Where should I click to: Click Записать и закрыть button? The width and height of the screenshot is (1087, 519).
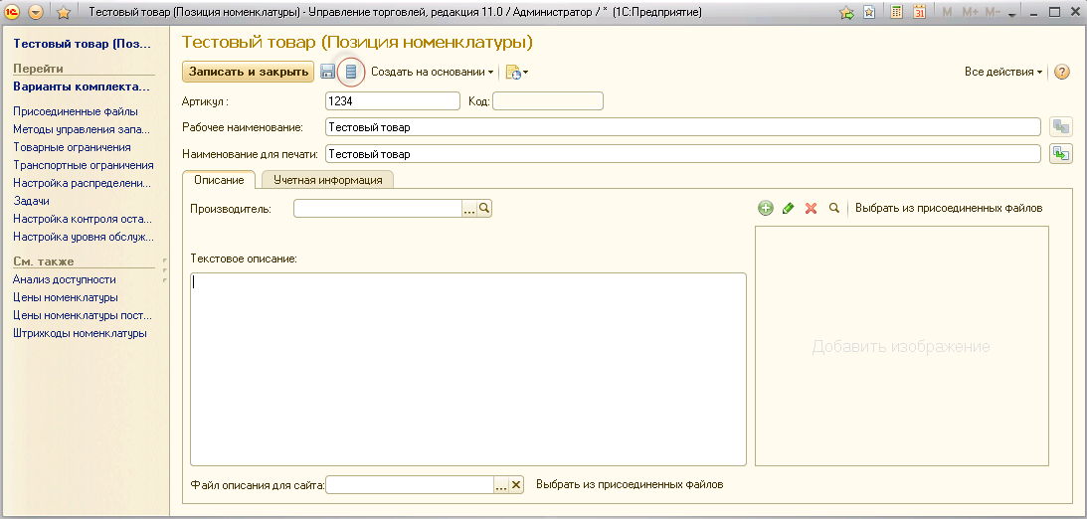click(249, 72)
